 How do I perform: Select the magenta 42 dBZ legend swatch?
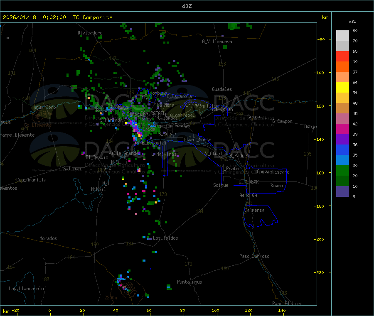coord(342,129)
